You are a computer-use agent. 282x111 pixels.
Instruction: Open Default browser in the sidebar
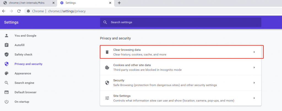tap(25, 92)
